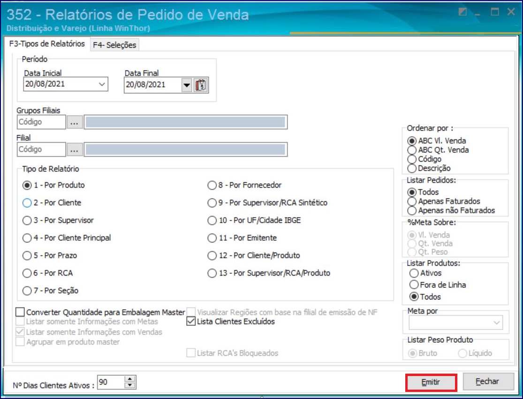Increase Nº Dias Clientes Ativos value

130,379
